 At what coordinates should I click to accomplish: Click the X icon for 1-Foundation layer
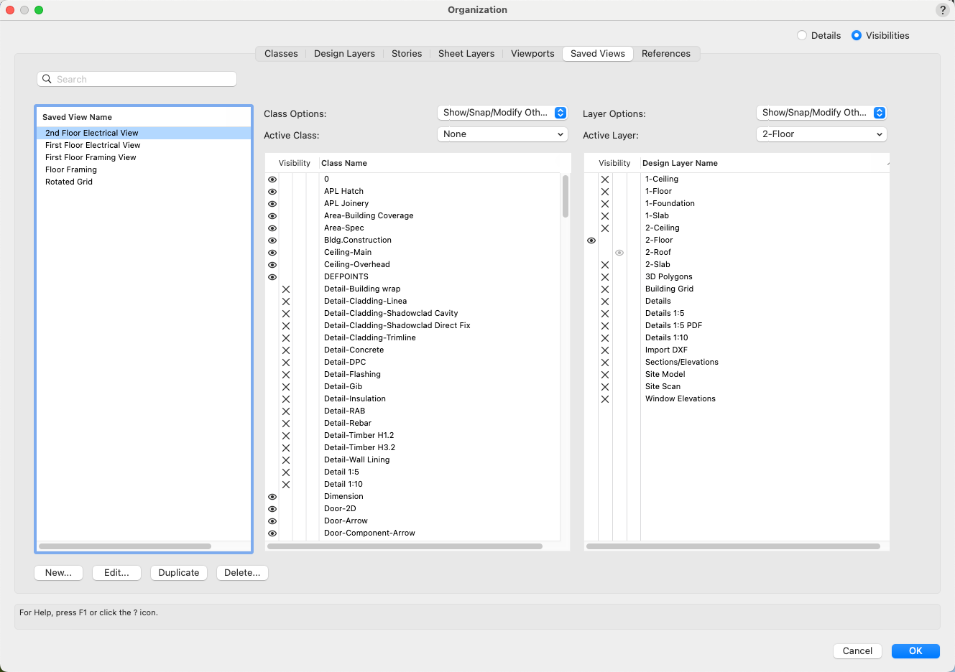pyautogui.click(x=605, y=204)
